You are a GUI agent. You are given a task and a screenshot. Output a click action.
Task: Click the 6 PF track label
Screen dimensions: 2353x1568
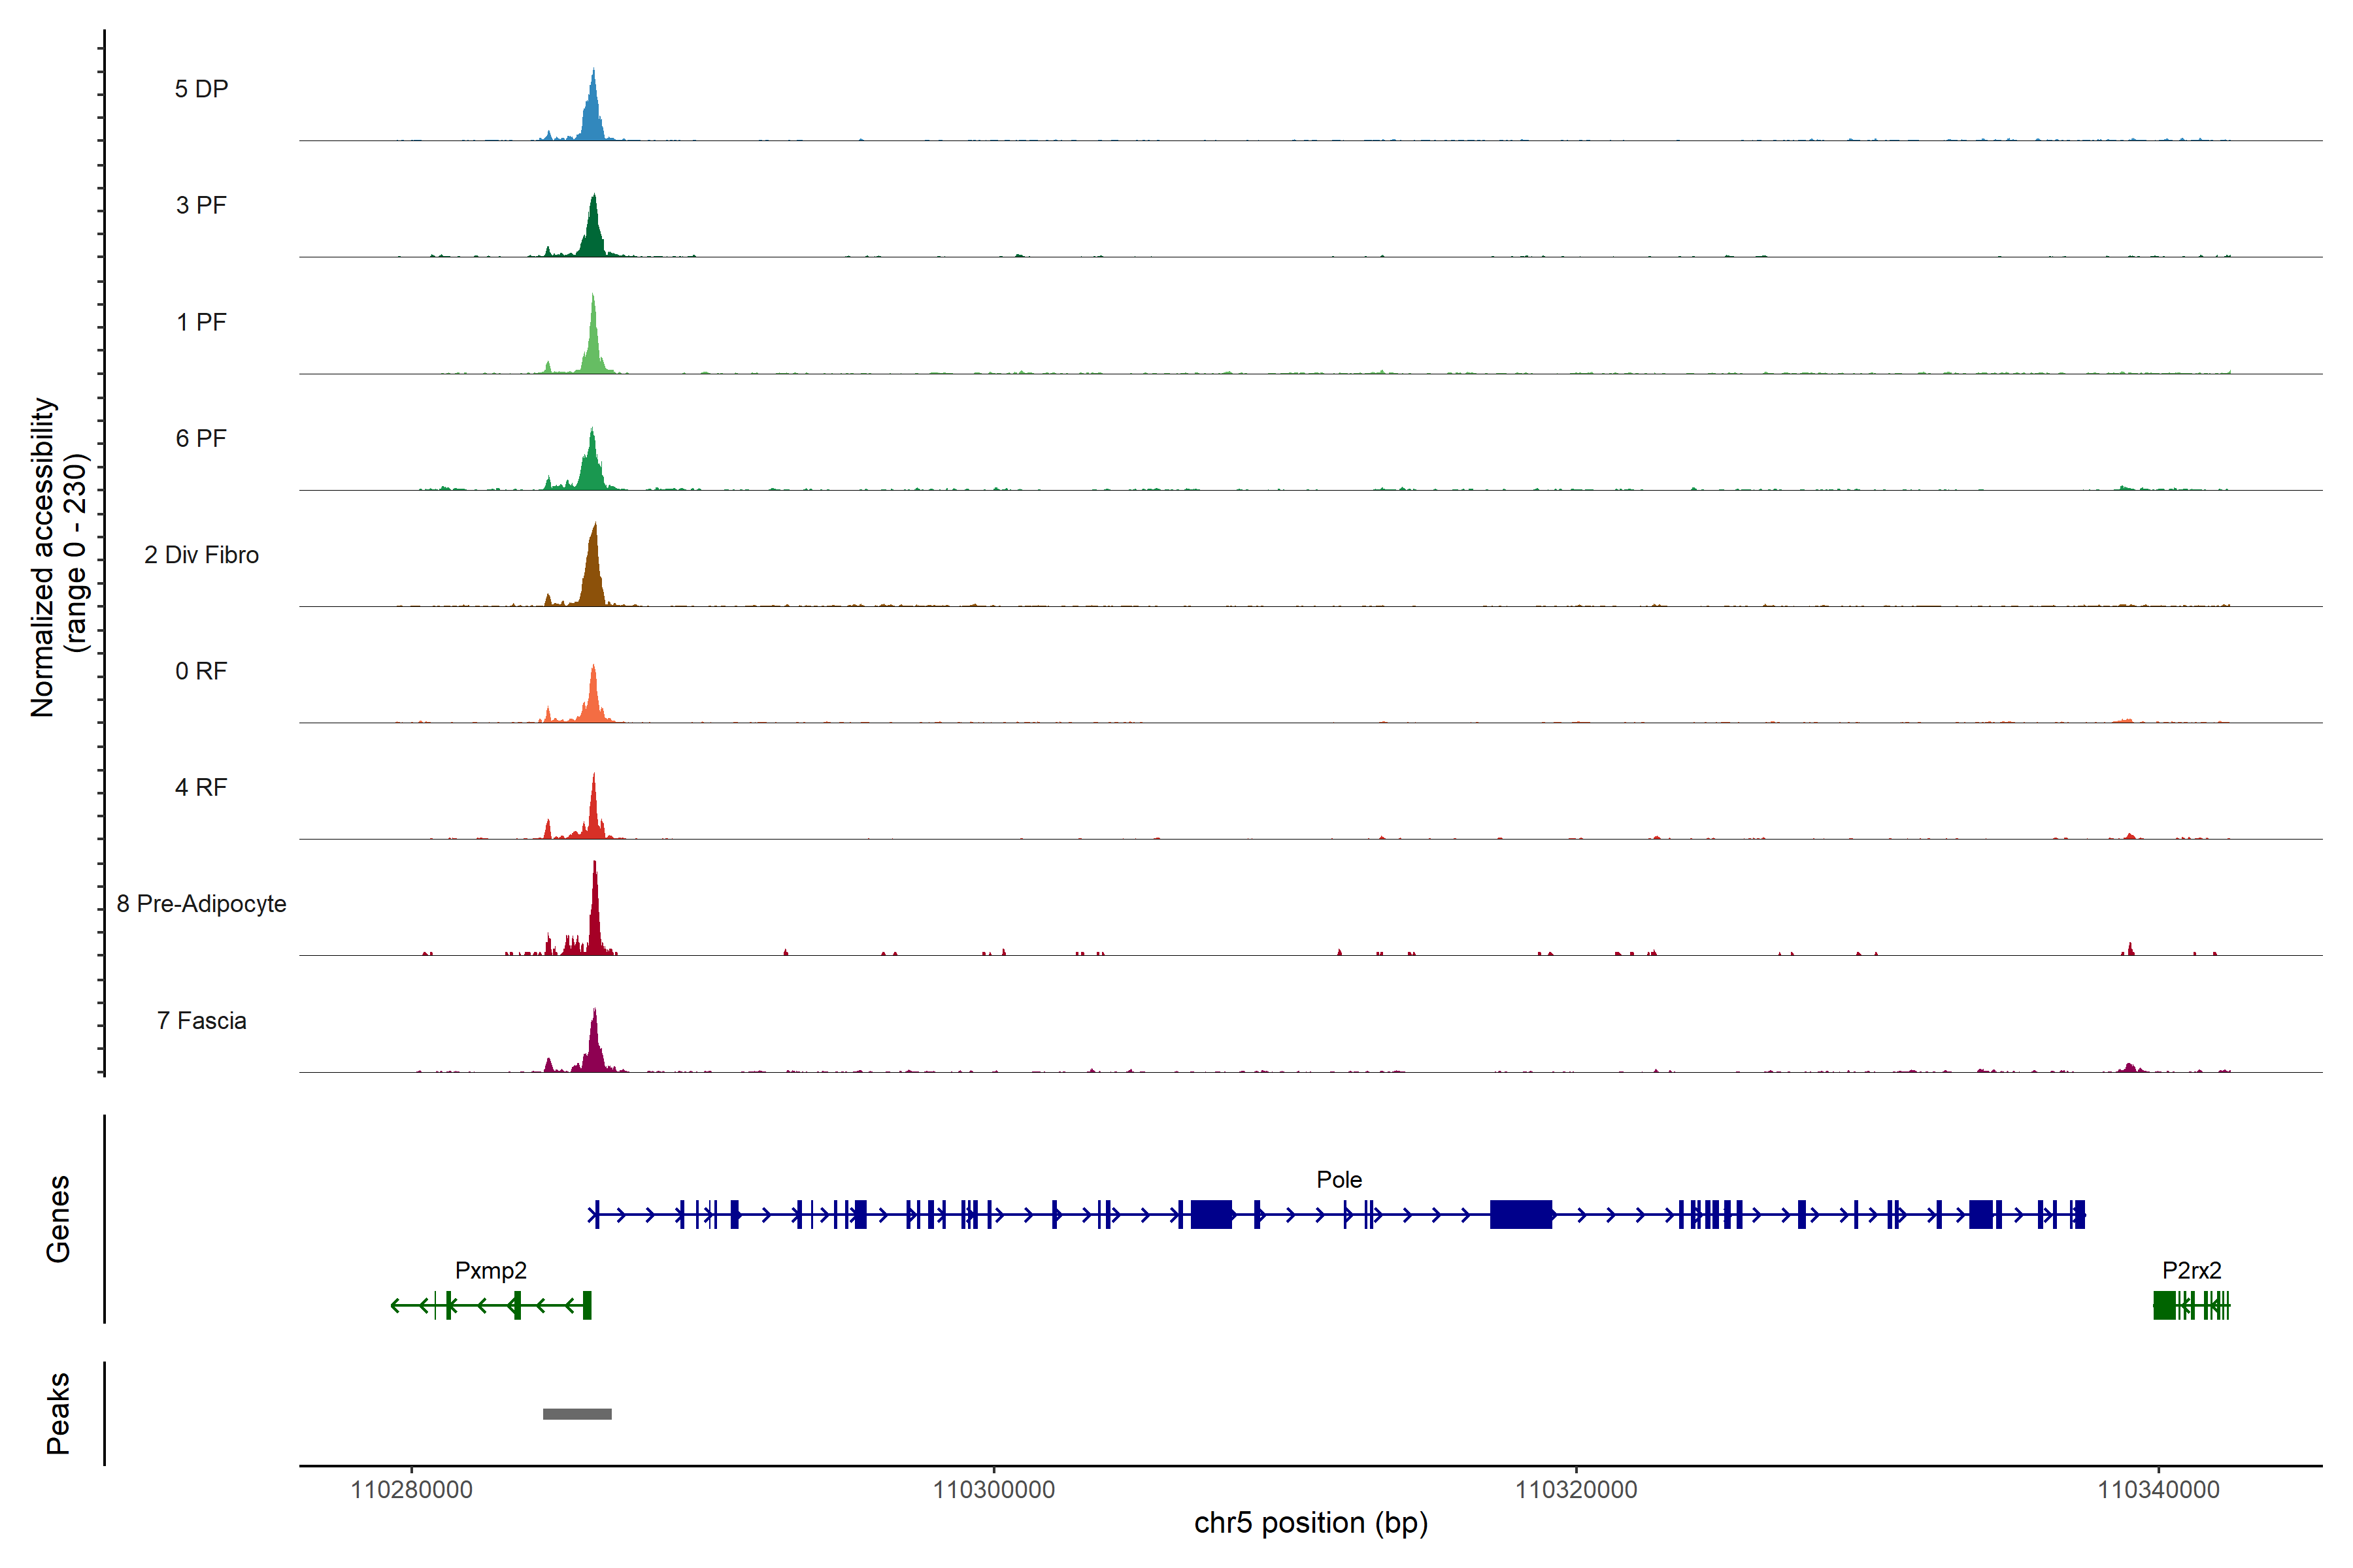(201, 438)
